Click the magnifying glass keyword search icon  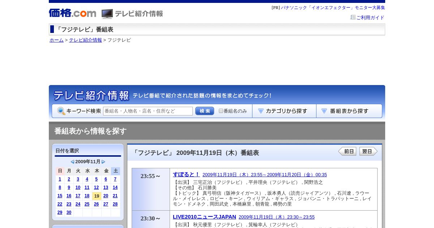click(61, 111)
